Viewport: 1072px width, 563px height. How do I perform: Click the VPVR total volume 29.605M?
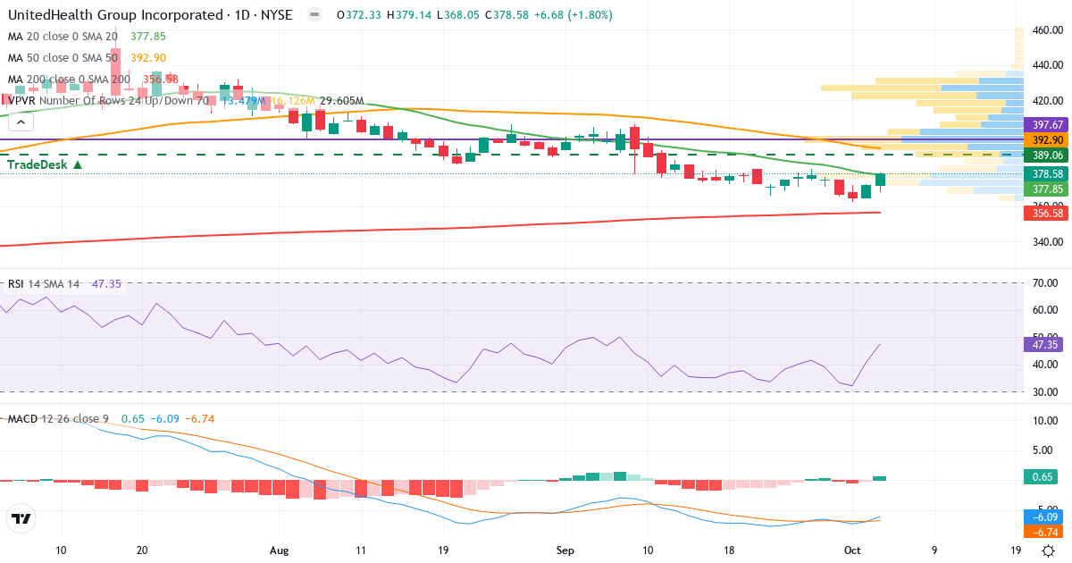point(340,101)
